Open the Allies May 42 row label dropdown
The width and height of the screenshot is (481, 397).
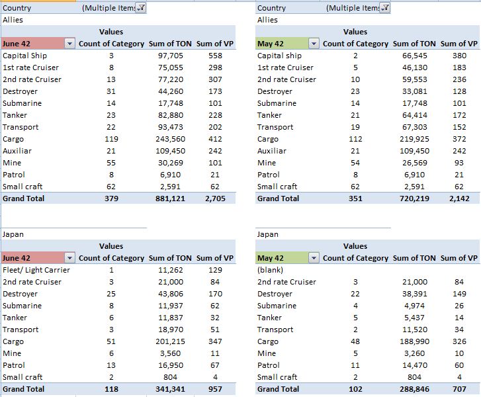314,44
